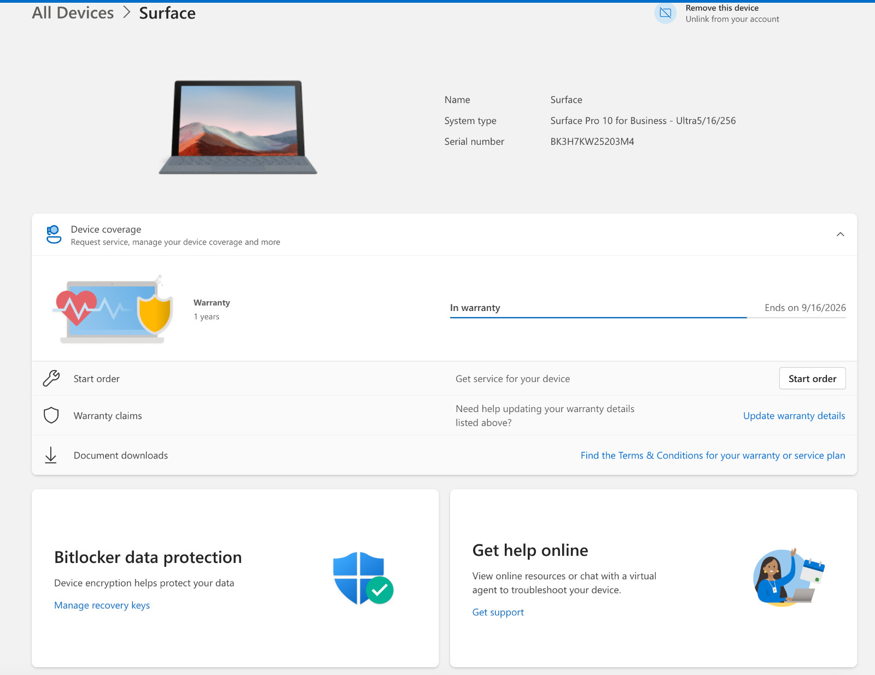
Task: Click the Unlink from your account text
Action: 732,19
